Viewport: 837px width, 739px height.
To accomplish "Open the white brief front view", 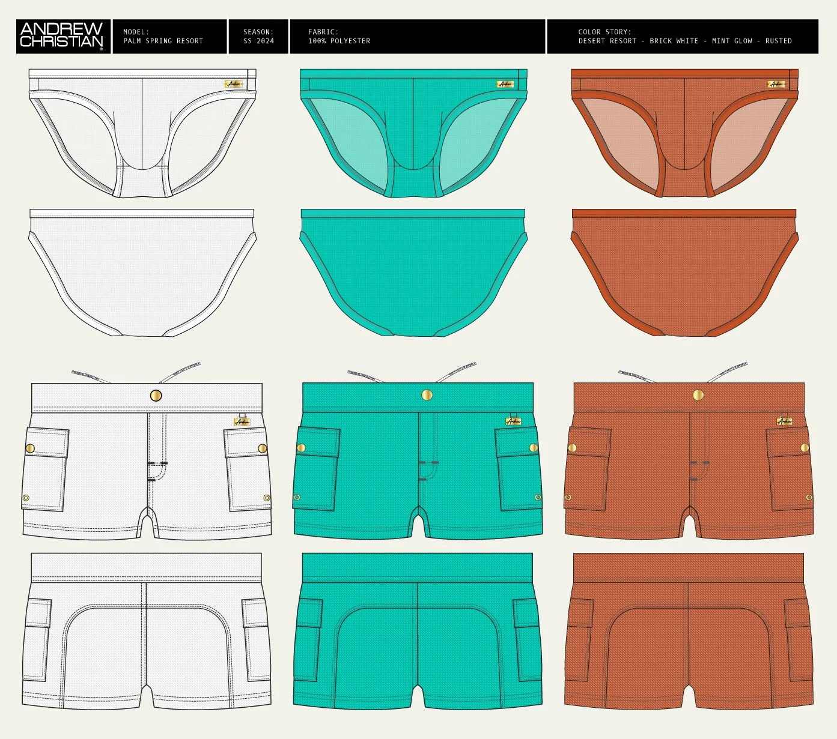I will 142,133.
